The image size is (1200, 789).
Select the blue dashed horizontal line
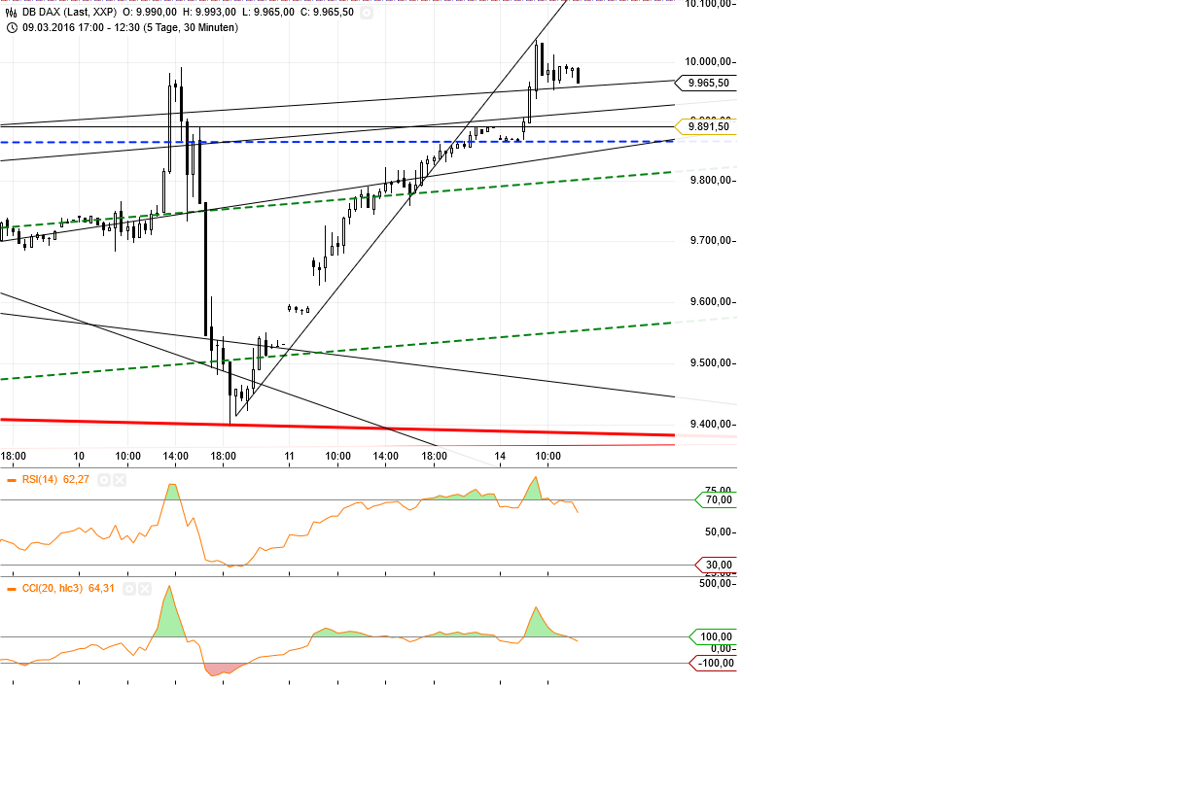[x=337, y=142]
